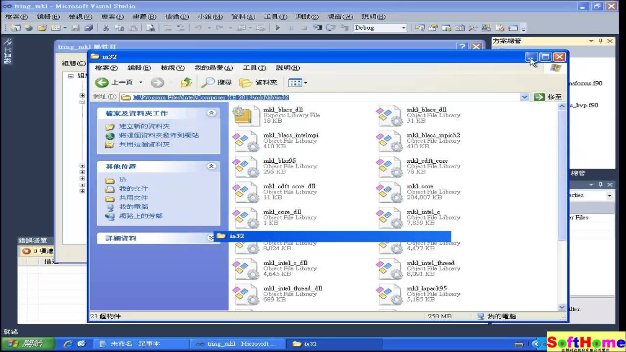Go up one folder level in Explorer
Image resolution: width=626 pixels, height=352 pixels.
(186, 83)
